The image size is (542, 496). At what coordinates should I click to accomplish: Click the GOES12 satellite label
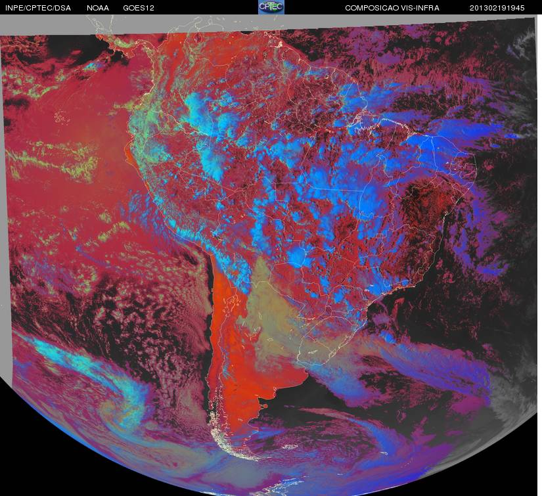pos(139,8)
